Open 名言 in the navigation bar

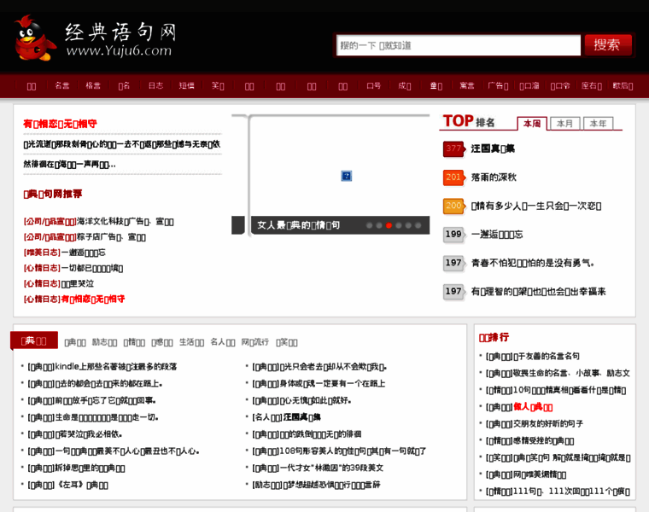[x=62, y=85]
